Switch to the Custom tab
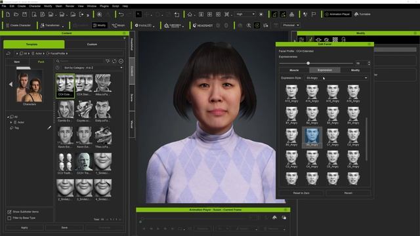 click(x=92, y=44)
